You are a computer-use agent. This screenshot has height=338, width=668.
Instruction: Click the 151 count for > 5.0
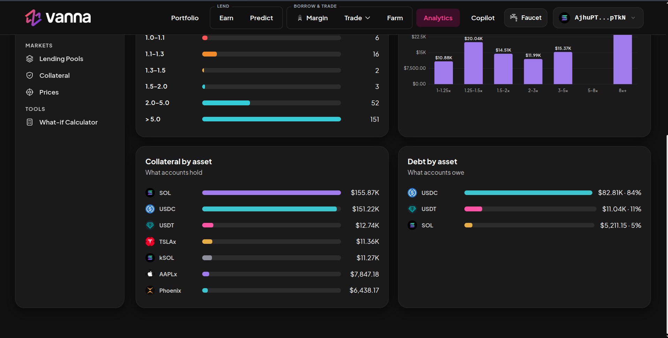374,119
